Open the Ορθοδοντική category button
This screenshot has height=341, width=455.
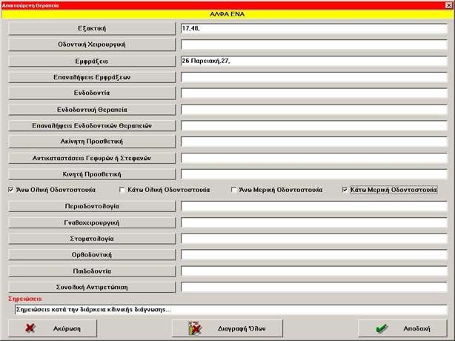92,254
